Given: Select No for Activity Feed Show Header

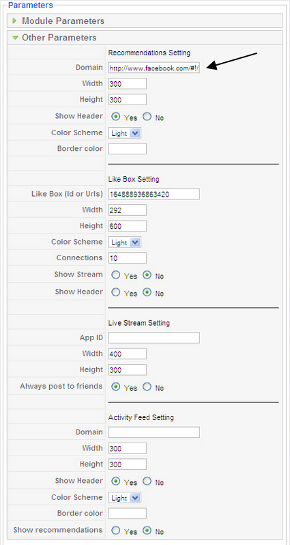Looking at the screenshot, I should click(147, 481).
